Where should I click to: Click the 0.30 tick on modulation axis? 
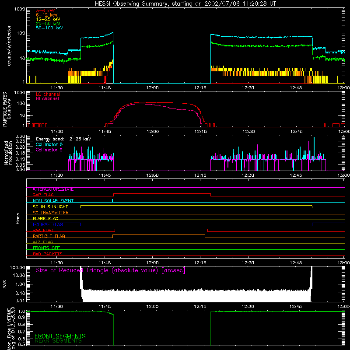(x=20, y=136)
